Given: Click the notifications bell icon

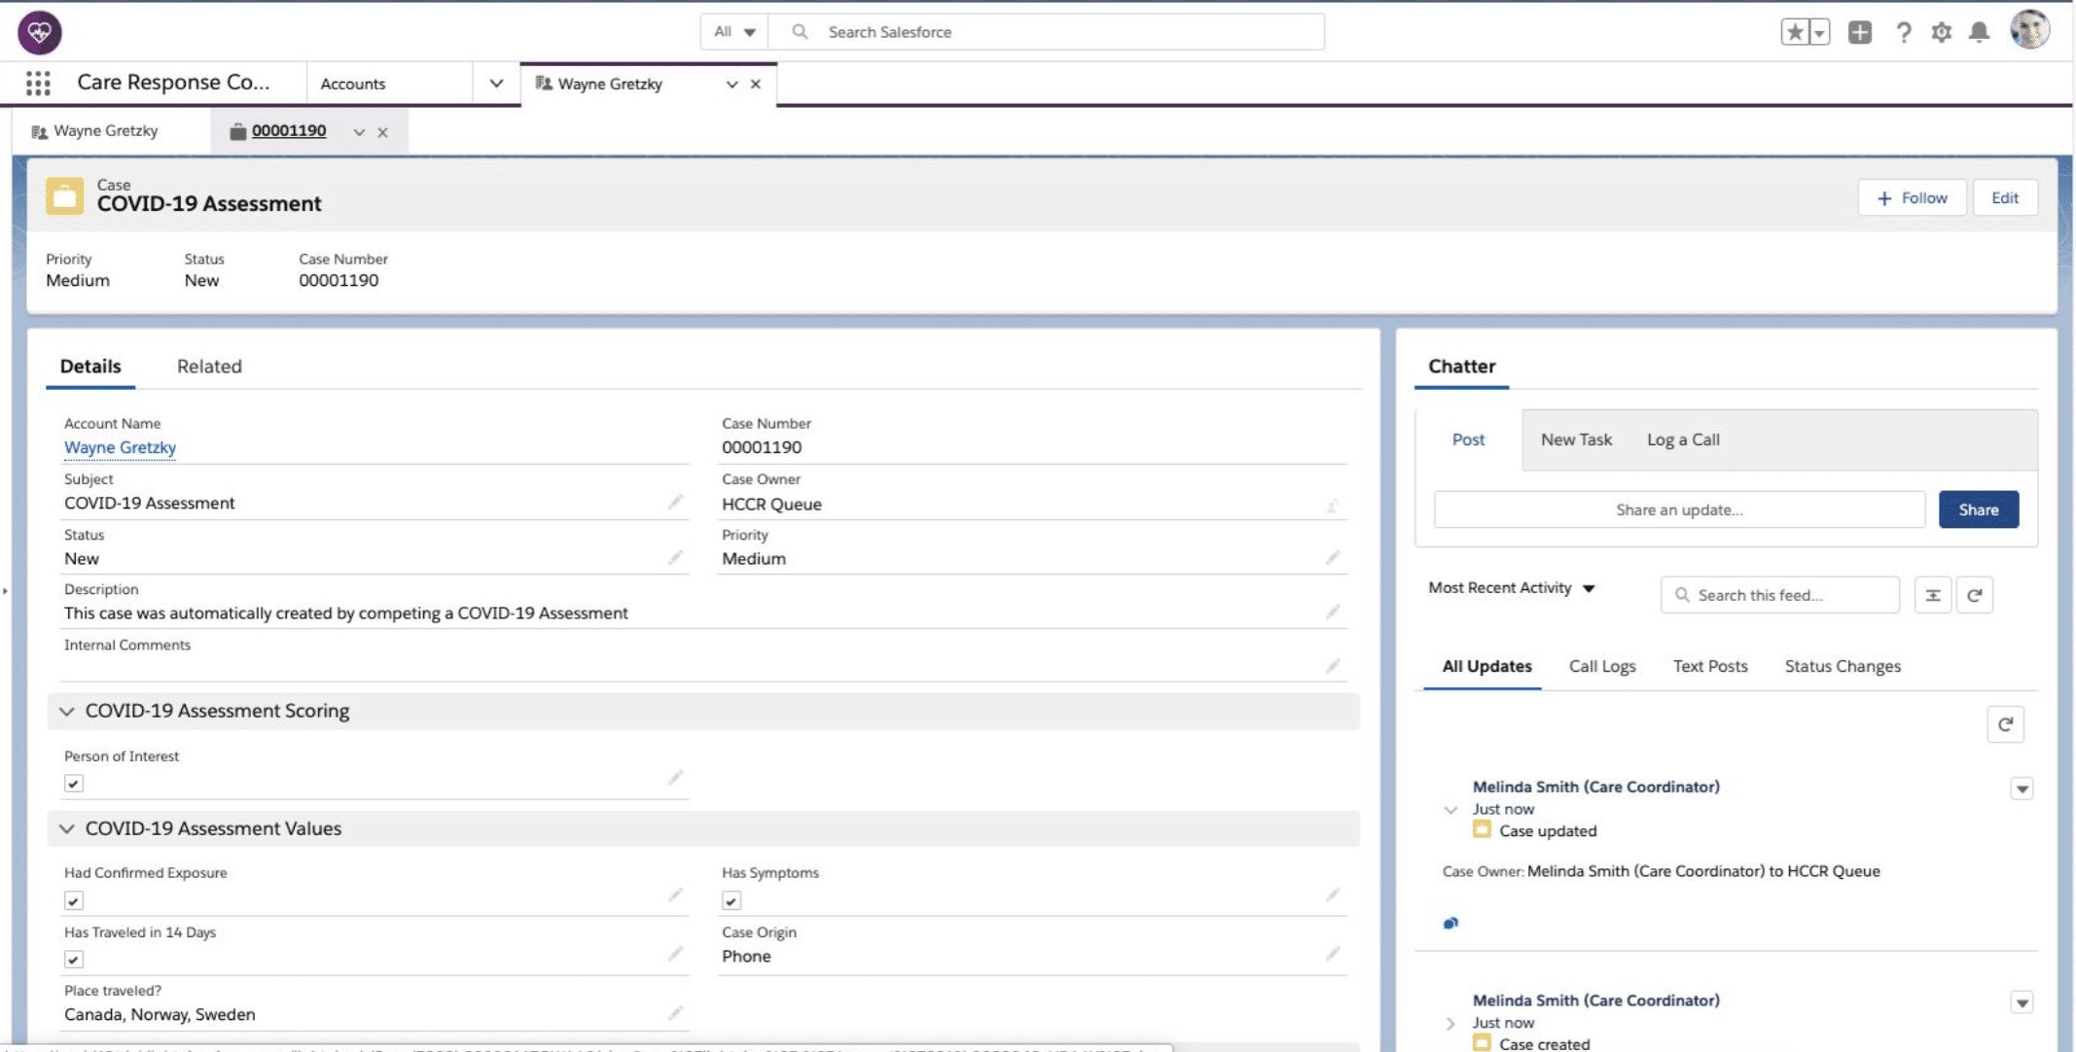Looking at the screenshot, I should point(1979,32).
